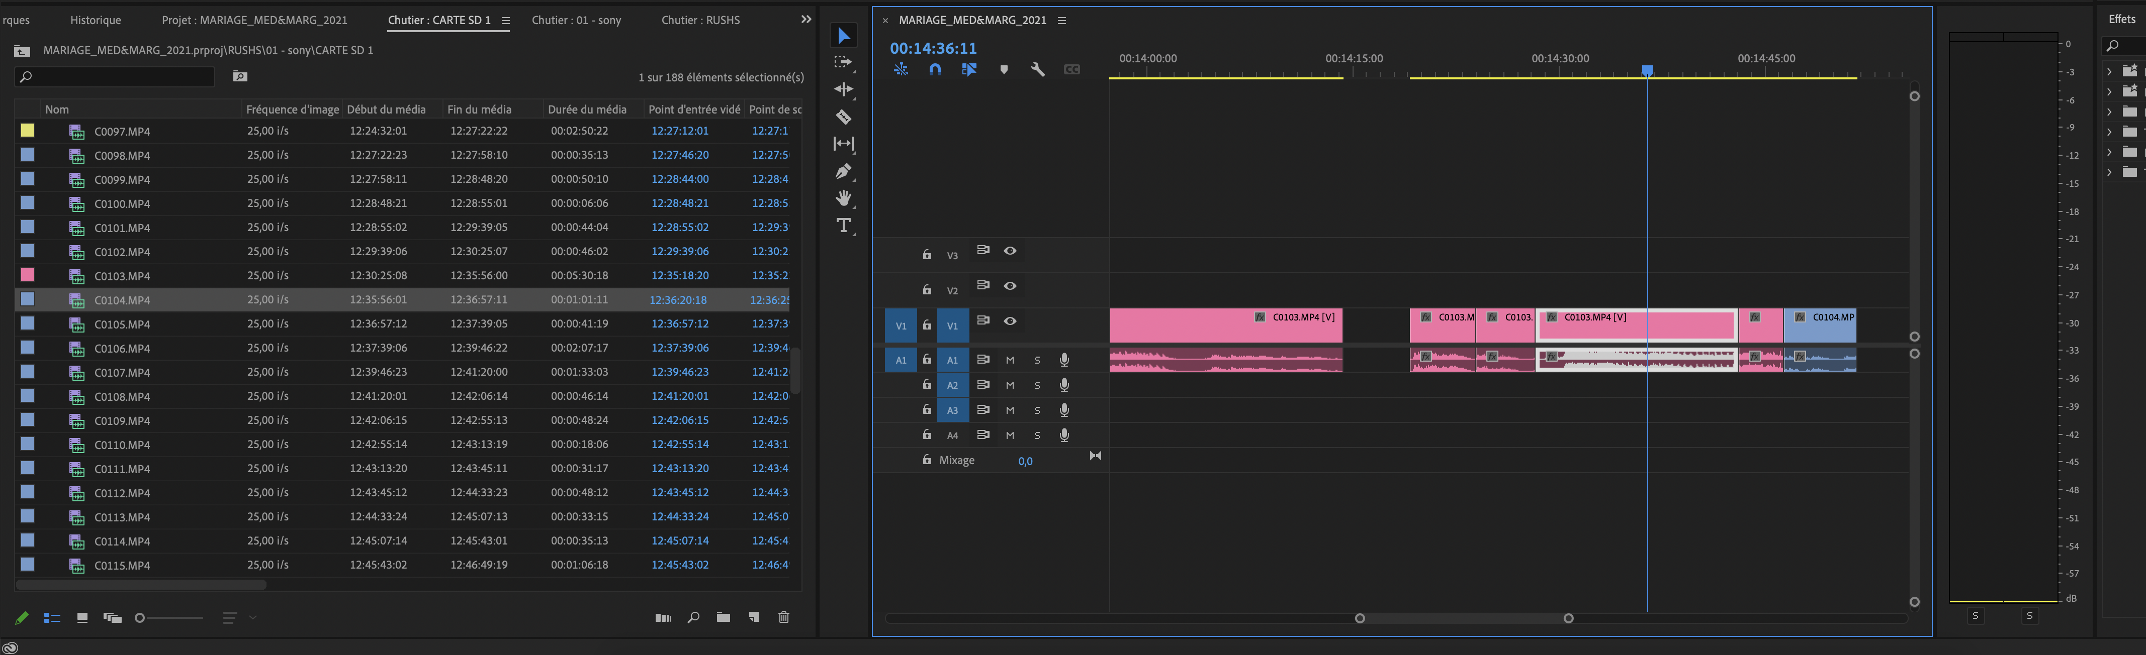Open the Historique tab
This screenshot has width=2146, height=655.
[95, 20]
